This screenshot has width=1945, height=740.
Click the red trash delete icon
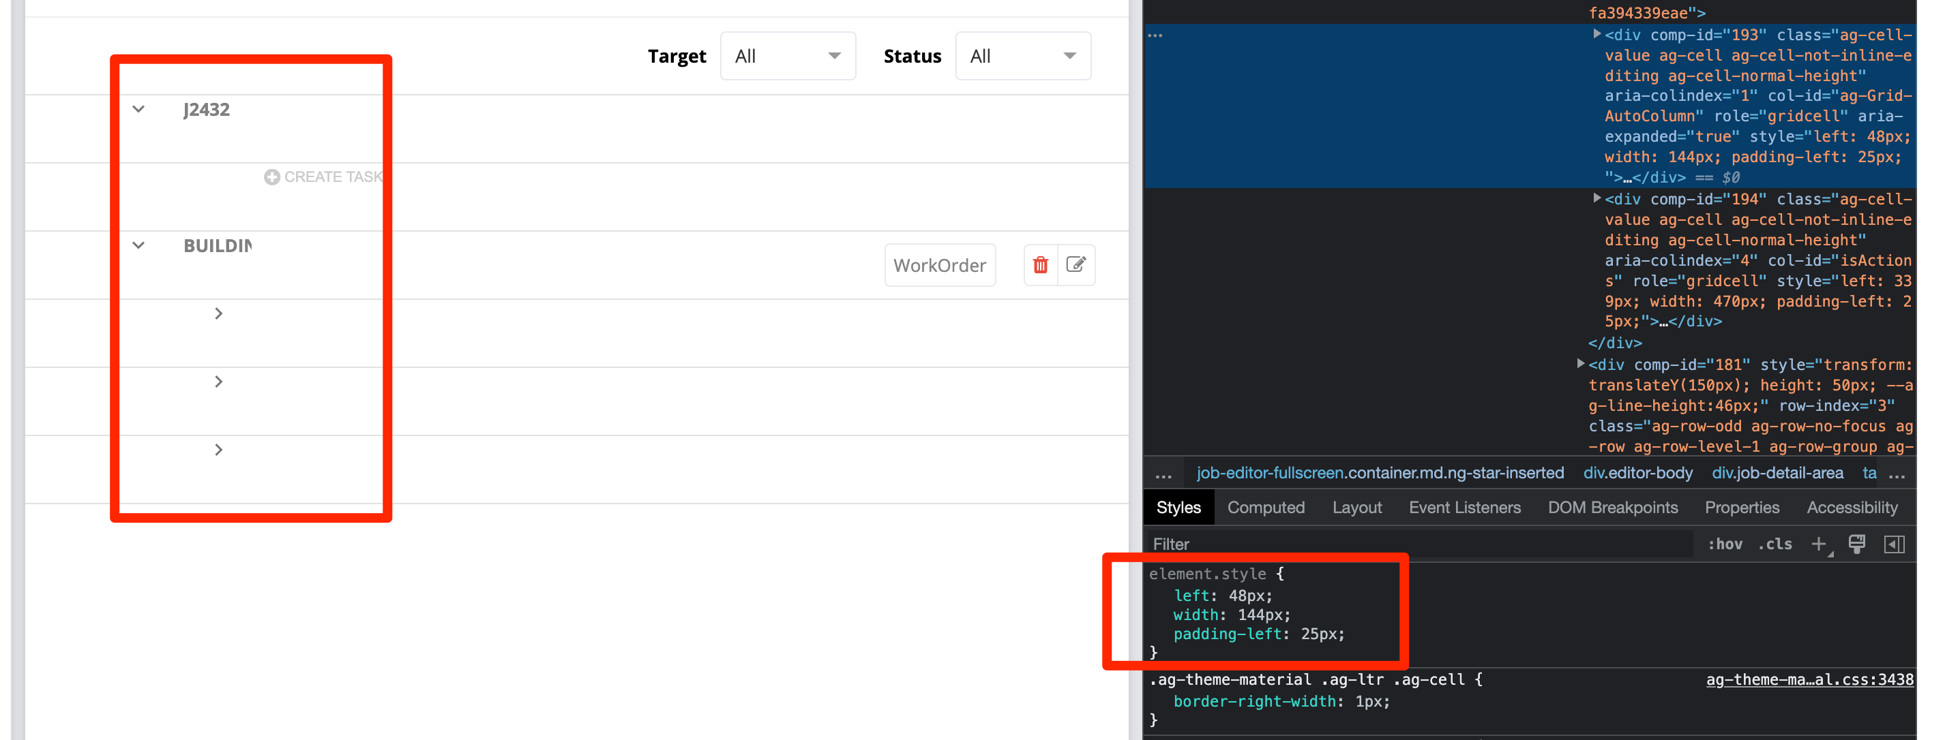(1040, 265)
